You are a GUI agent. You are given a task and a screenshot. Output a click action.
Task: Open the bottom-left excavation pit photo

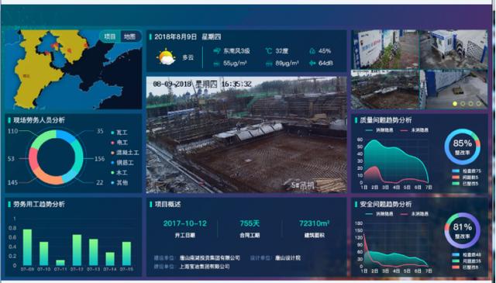point(385,89)
